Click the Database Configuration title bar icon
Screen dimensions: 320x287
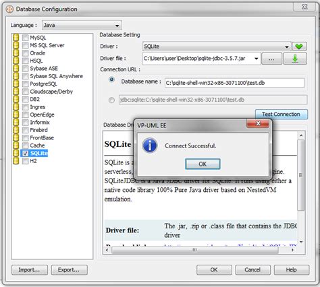pyautogui.click(x=9, y=9)
